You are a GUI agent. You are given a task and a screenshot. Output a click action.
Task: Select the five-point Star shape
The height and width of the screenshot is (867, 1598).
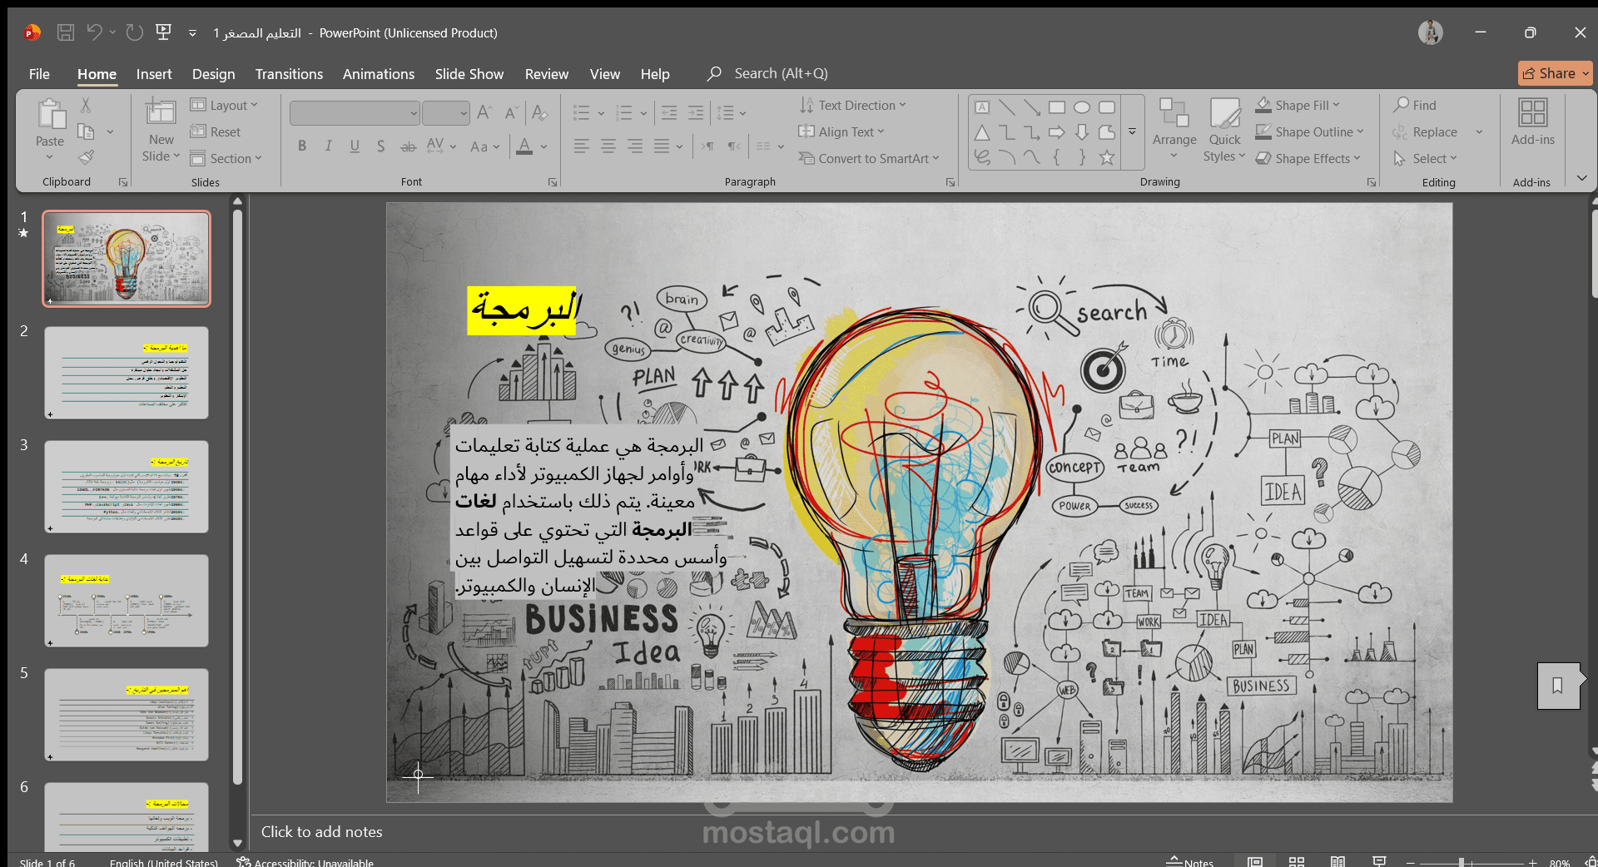coord(1107,157)
